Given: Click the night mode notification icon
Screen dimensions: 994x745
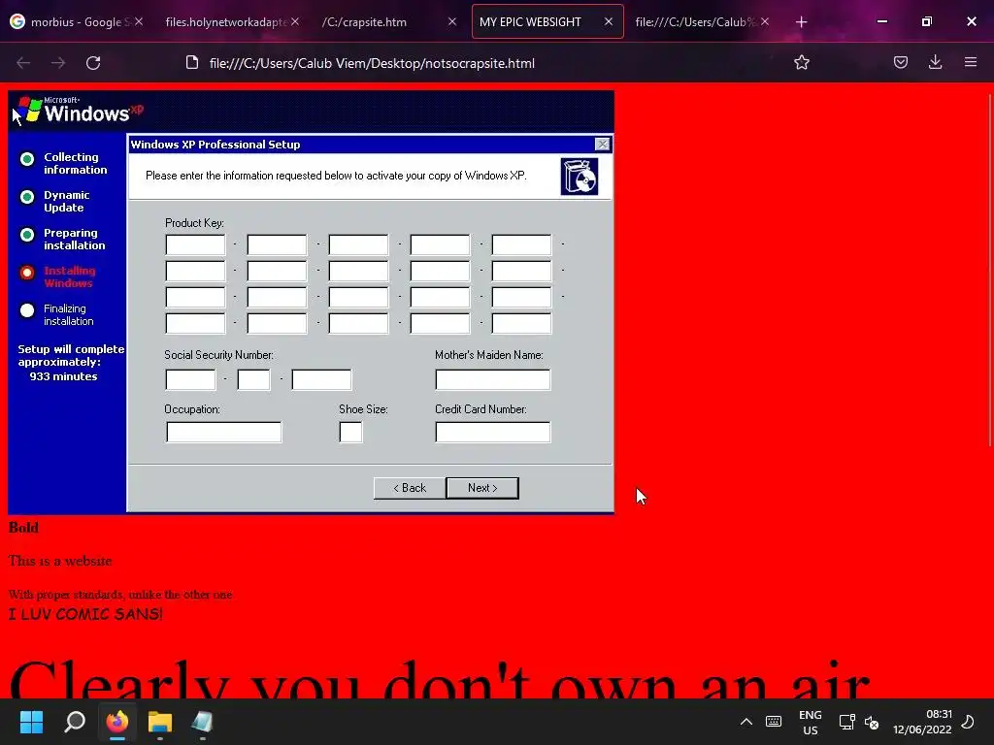Looking at the screenshot, I should click(x=968, y=722).
